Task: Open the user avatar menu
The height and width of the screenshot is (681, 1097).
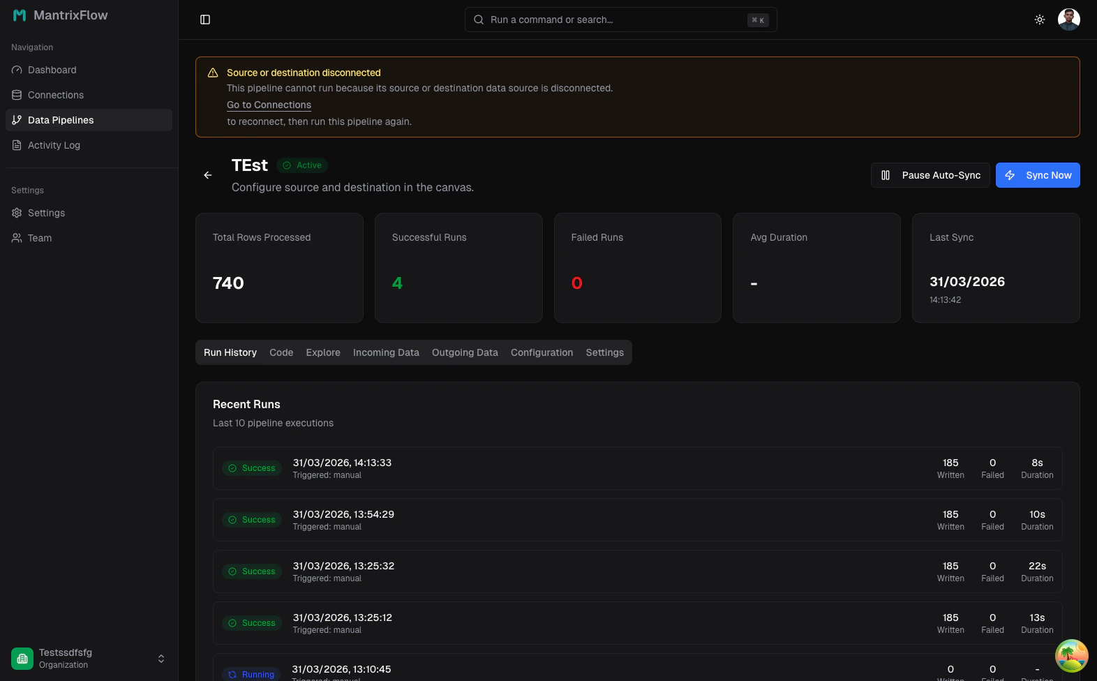Action: pyautogui.click(x=1069, y=20)
